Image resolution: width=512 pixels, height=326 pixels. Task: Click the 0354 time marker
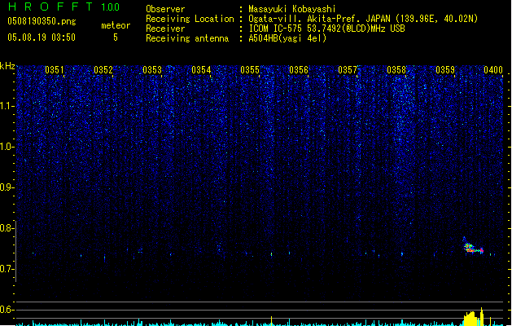pyautogui.click(x=201, y=70)
